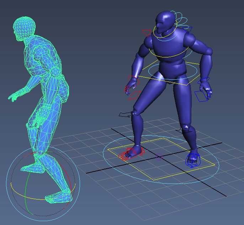This screenshot has height=225, width=244.
Task: Select the black knee arrow beside red-side leg
Action: [x=125, y=115]
